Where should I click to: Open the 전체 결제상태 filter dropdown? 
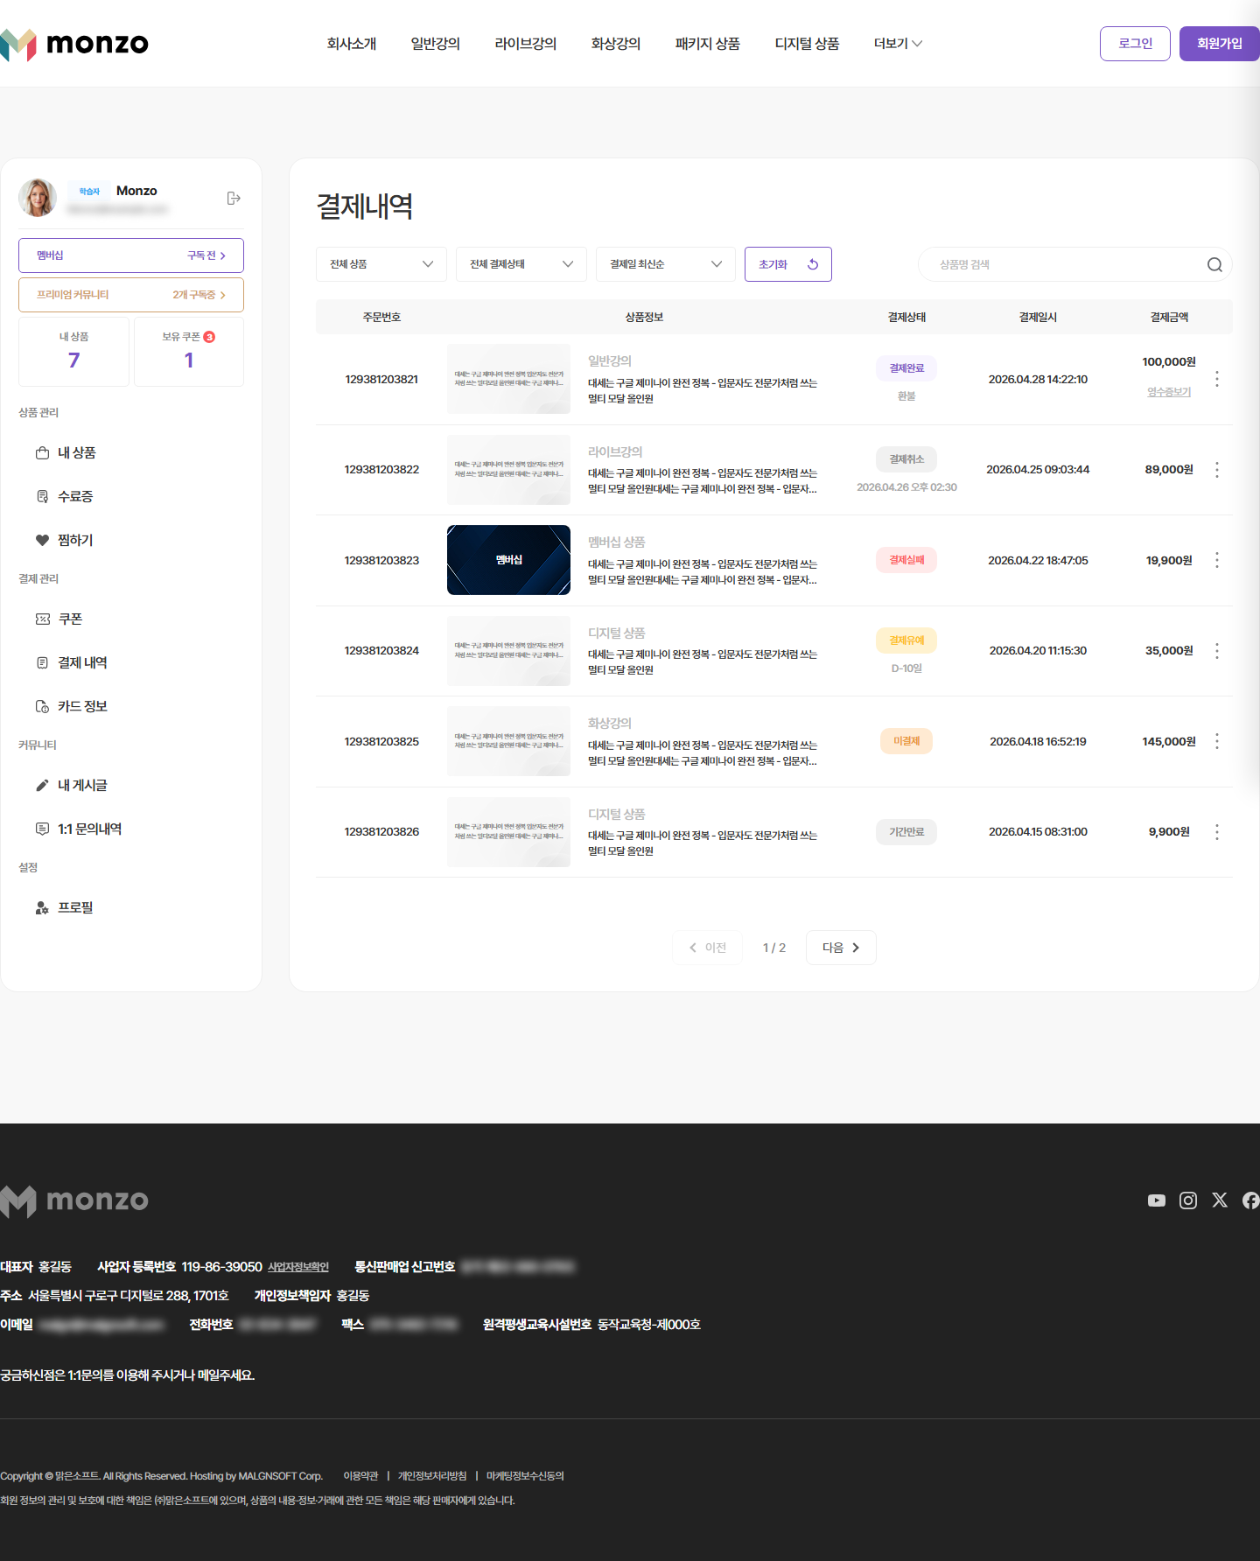coord(521,264)
